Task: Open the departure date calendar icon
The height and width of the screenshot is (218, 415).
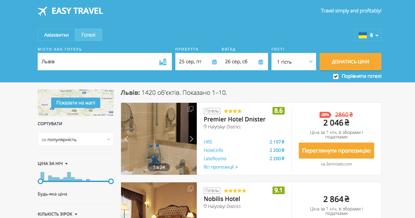Action: (x=261, y=62)
